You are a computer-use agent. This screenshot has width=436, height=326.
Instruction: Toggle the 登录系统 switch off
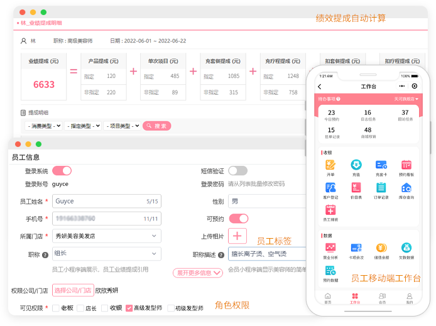click(62, 171)
